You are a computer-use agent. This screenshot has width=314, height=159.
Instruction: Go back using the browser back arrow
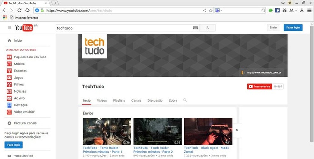(4, 11)
